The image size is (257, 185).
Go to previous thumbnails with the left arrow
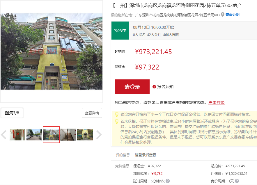3,135
